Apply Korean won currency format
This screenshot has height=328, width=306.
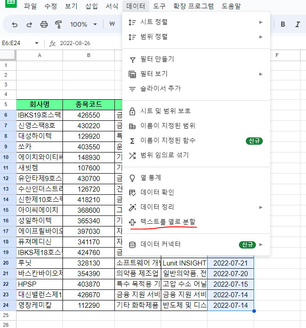[112, 24]
